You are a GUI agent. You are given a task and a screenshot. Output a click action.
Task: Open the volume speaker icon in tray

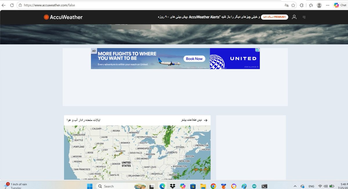coord(325,186)
